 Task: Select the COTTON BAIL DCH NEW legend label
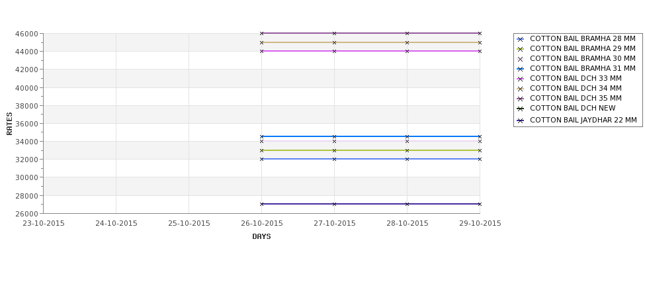[x=573, y=109]
